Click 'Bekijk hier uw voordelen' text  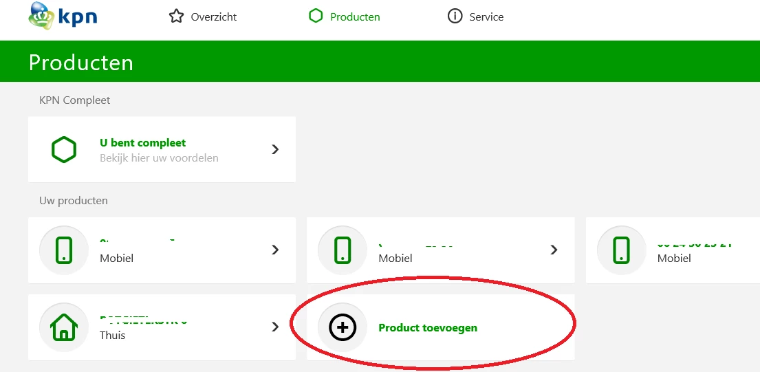[159, 158]
